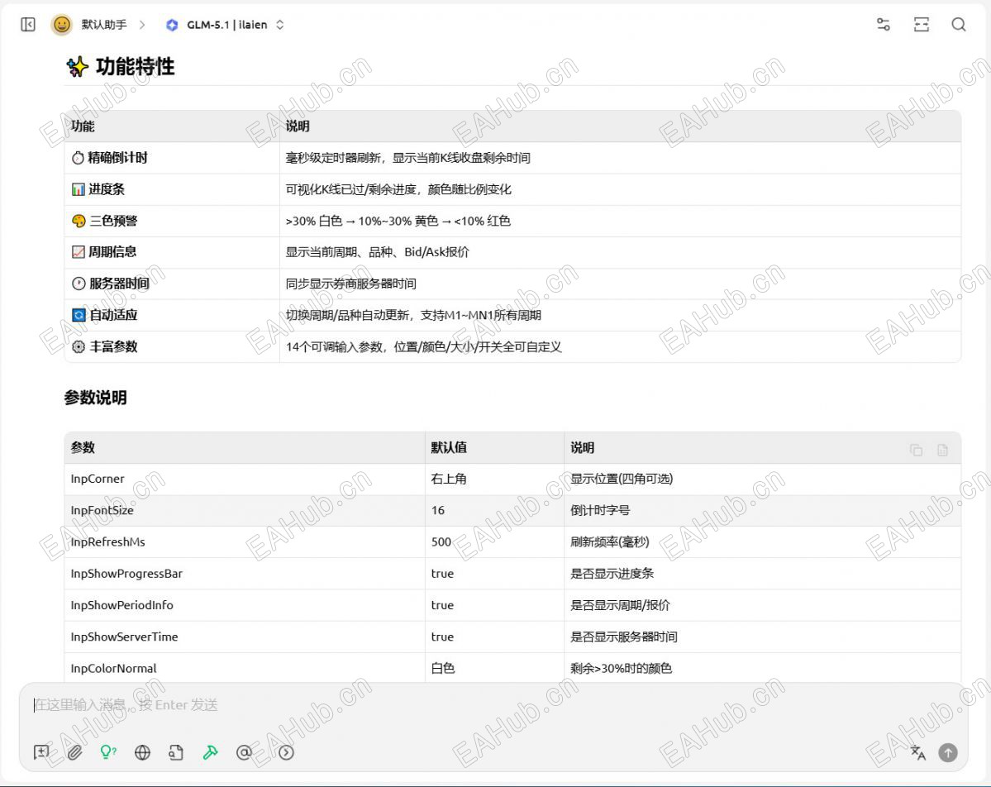991x787 pixels.
Task: Open the assistant settings sliders icon
Action: tap(883, 25)
